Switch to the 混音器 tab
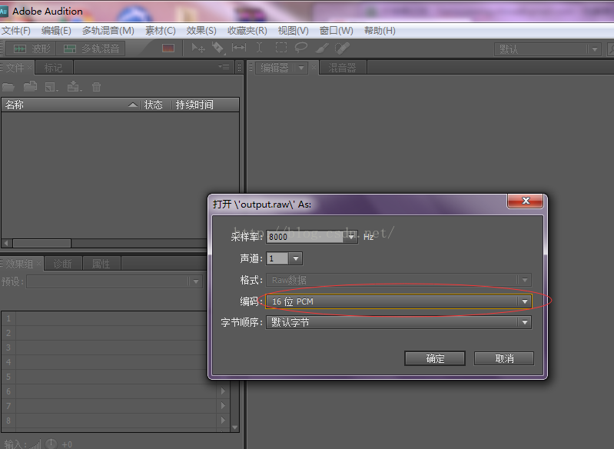 342,68
